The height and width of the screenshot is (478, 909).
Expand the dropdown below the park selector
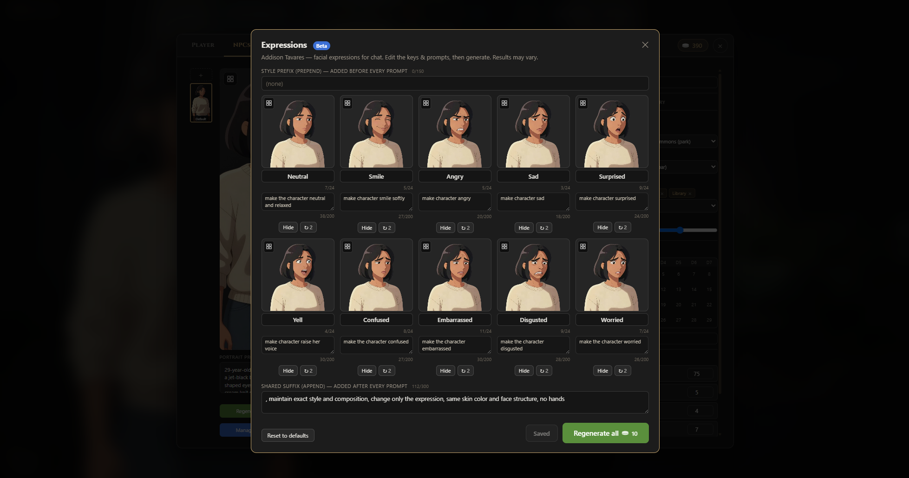tap(688, 167)
